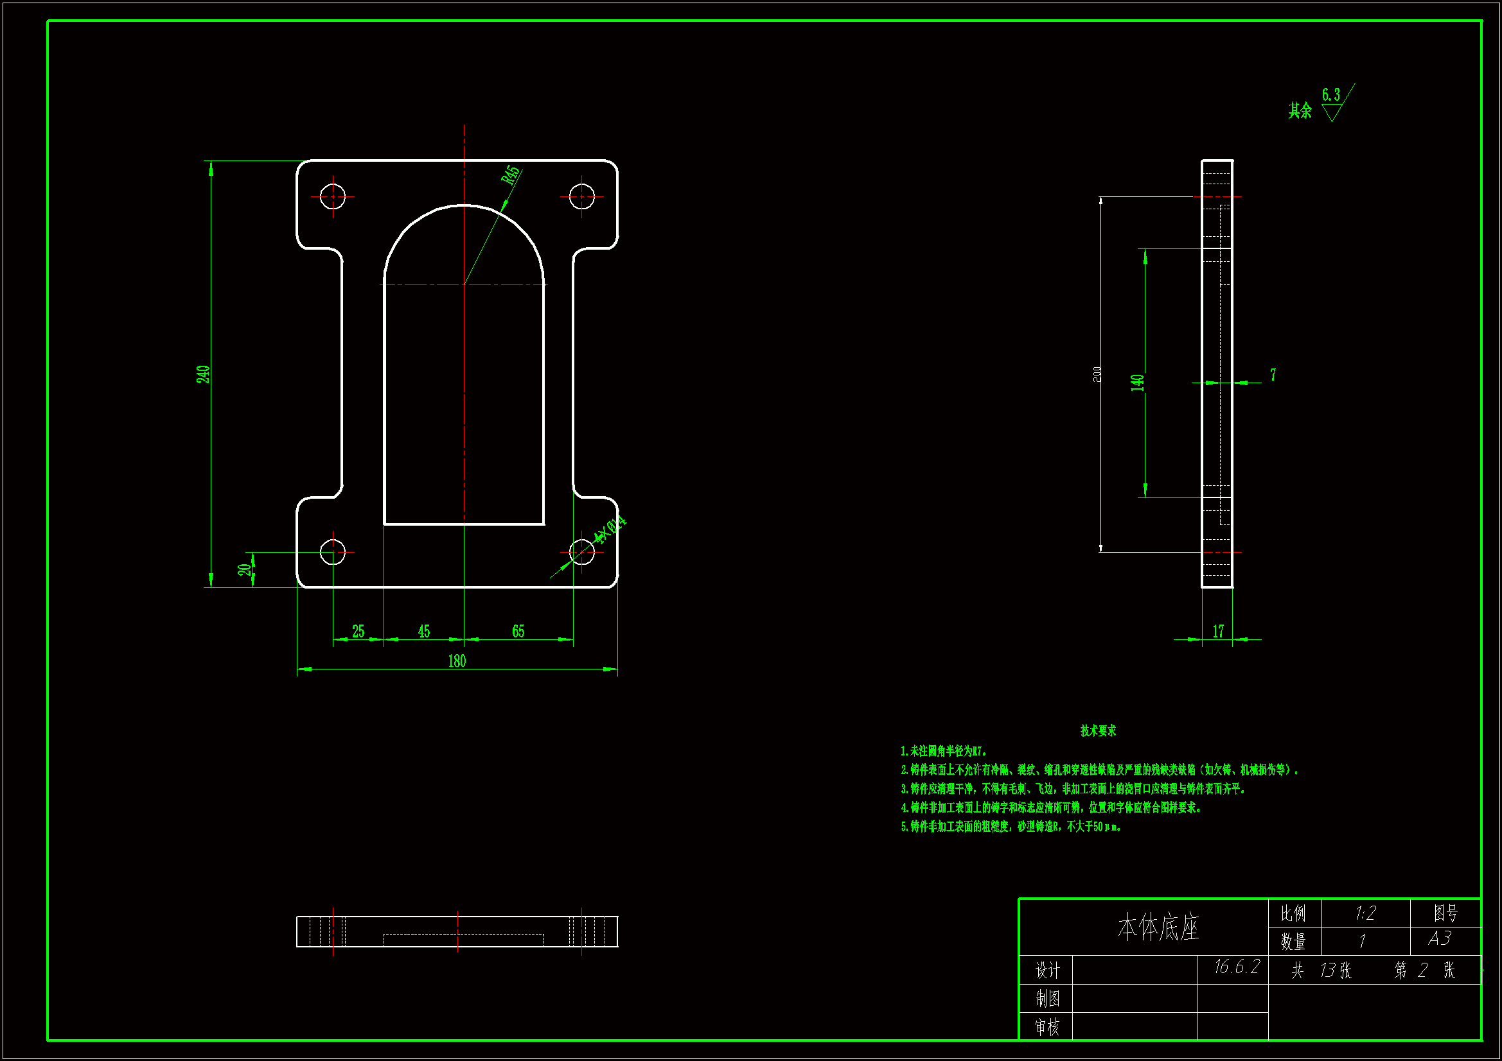The width and height of the screenshot is (1502, 1061).
Task: Select the 设计 label cell
Action: pos(1047,970)
